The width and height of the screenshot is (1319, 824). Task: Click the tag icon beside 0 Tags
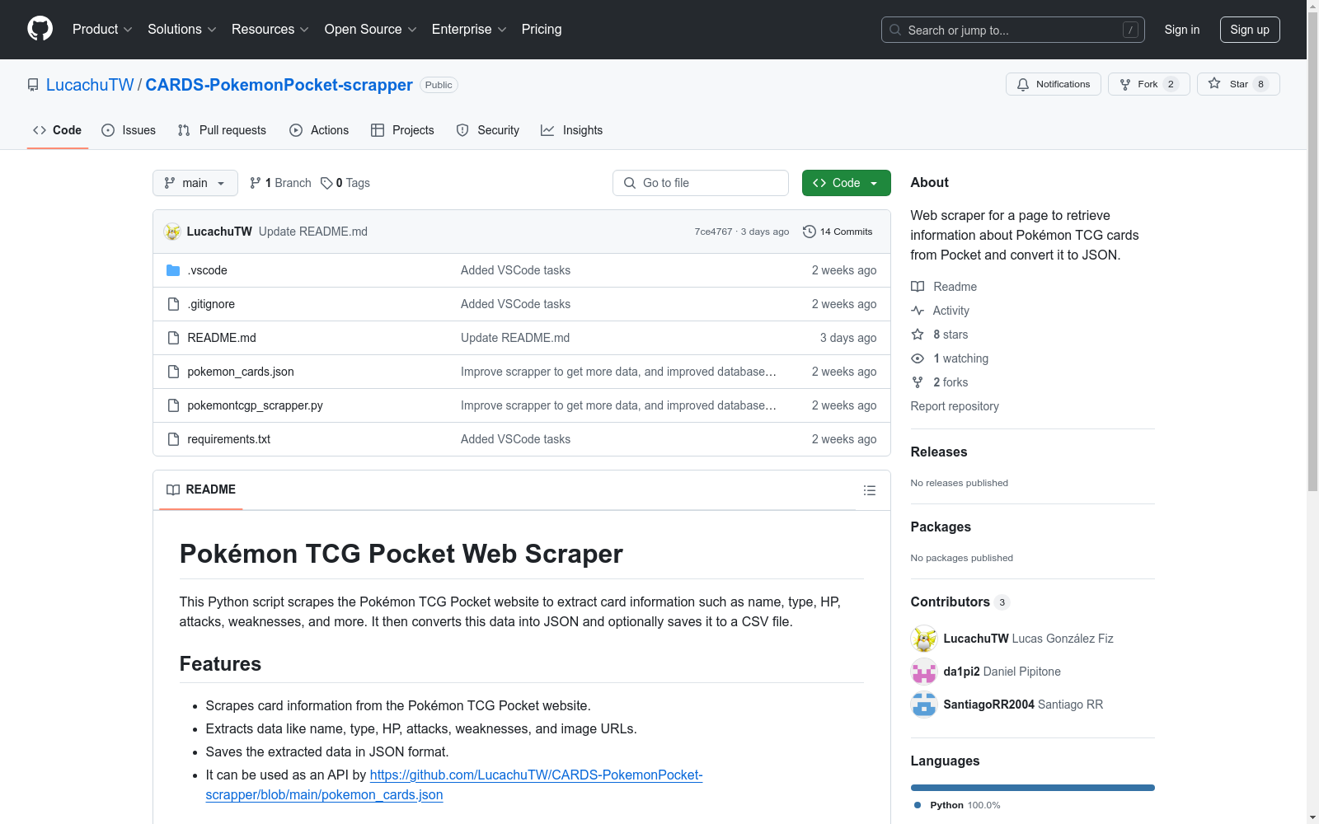(326, 183)
